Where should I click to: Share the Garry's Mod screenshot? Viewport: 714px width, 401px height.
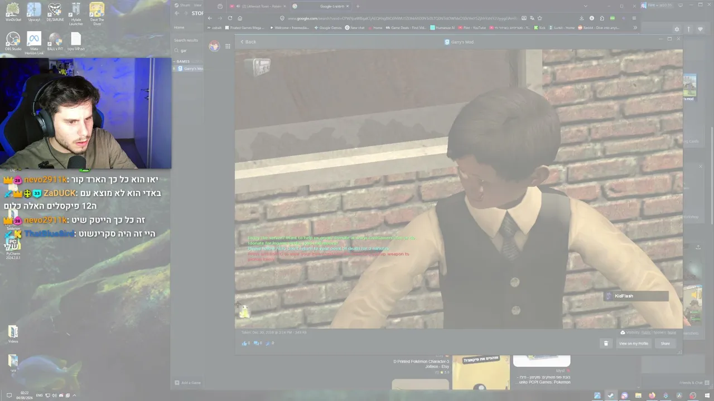coord(665,343)
